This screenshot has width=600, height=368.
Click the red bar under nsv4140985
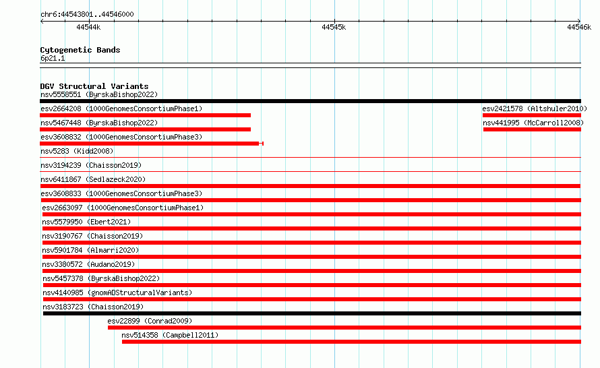pyautogui.click(x=312, y=299)
